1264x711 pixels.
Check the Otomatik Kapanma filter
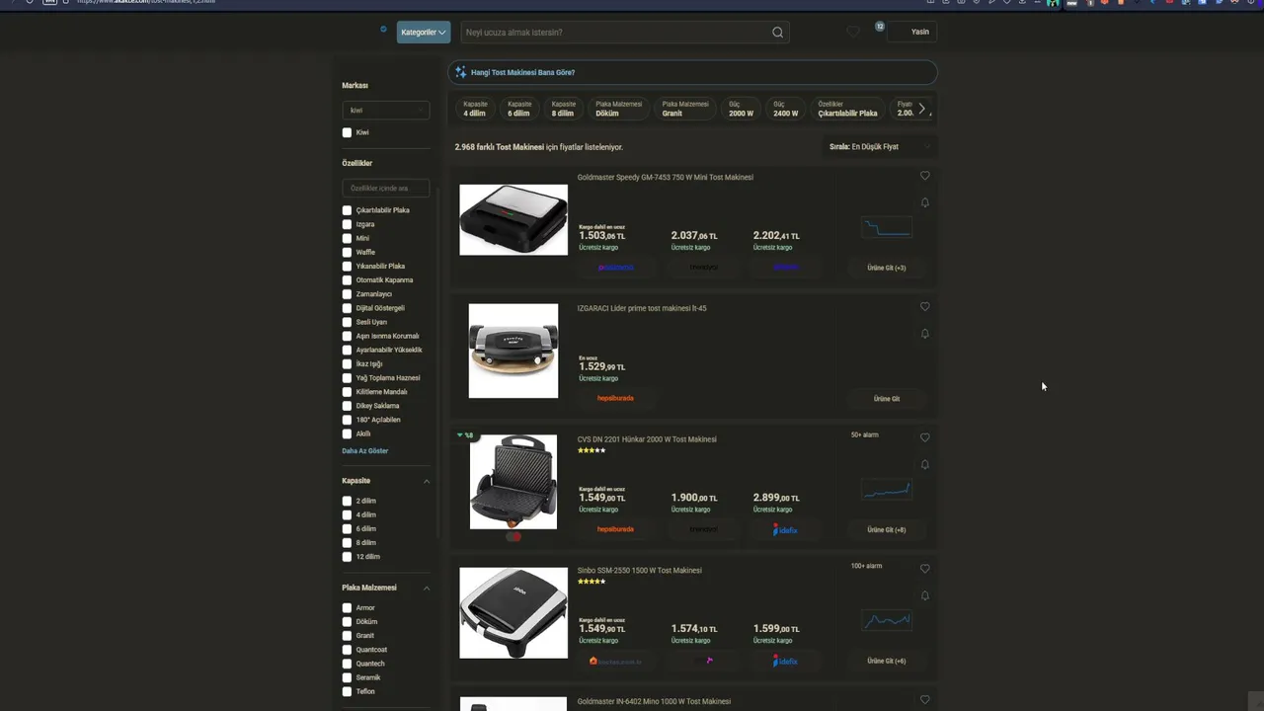click(347, 280)
